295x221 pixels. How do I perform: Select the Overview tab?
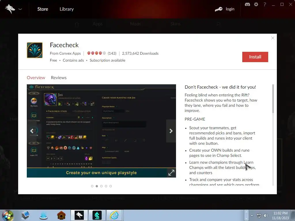click(x=36, y=78)
